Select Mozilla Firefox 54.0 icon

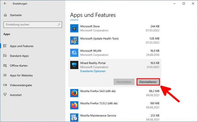click(74, 93)
